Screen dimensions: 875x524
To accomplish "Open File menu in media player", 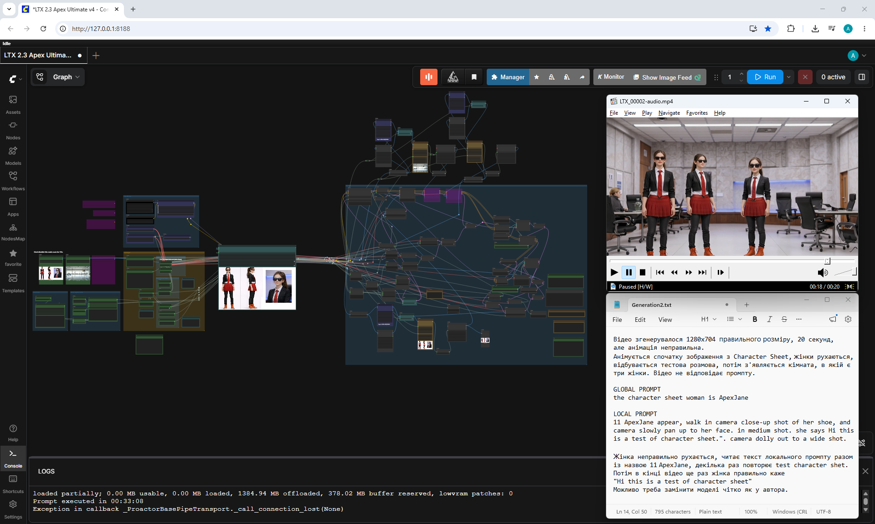I will coord(614,113).
